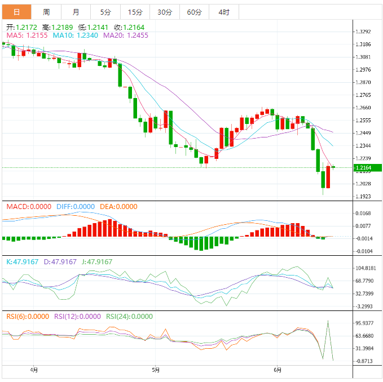383x382 pixels.
Task: Click the 4月 marker on time axis
Action: [x=34, y=370]
